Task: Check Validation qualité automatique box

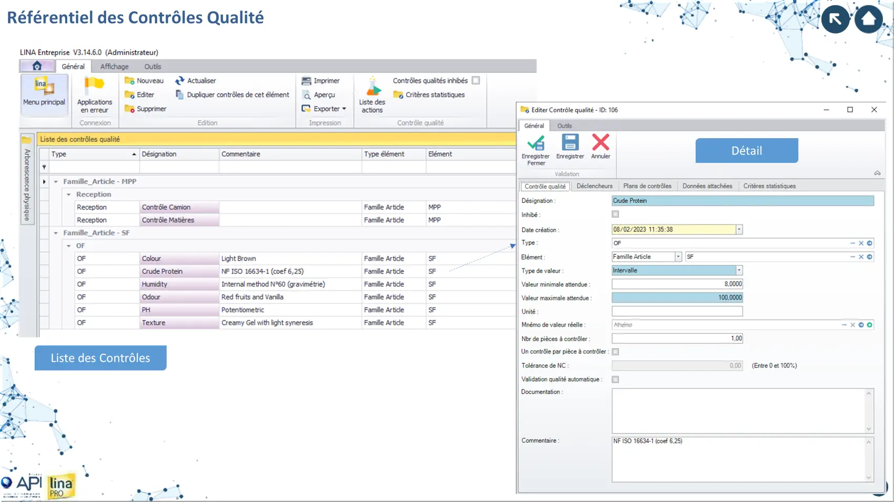Action: pyautogui.click(x=615, y=379)
